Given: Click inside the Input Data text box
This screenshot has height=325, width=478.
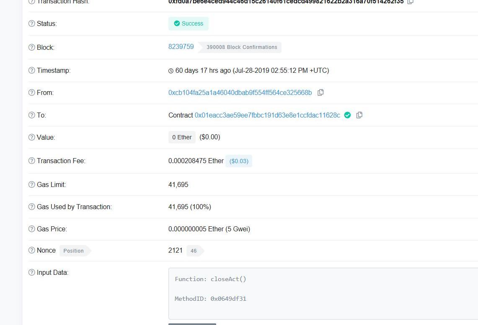Looking at the screenshot, I should click(x=323, y=293).
